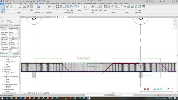
Task: Choose the Dormer opening tool
Action: 120,7
